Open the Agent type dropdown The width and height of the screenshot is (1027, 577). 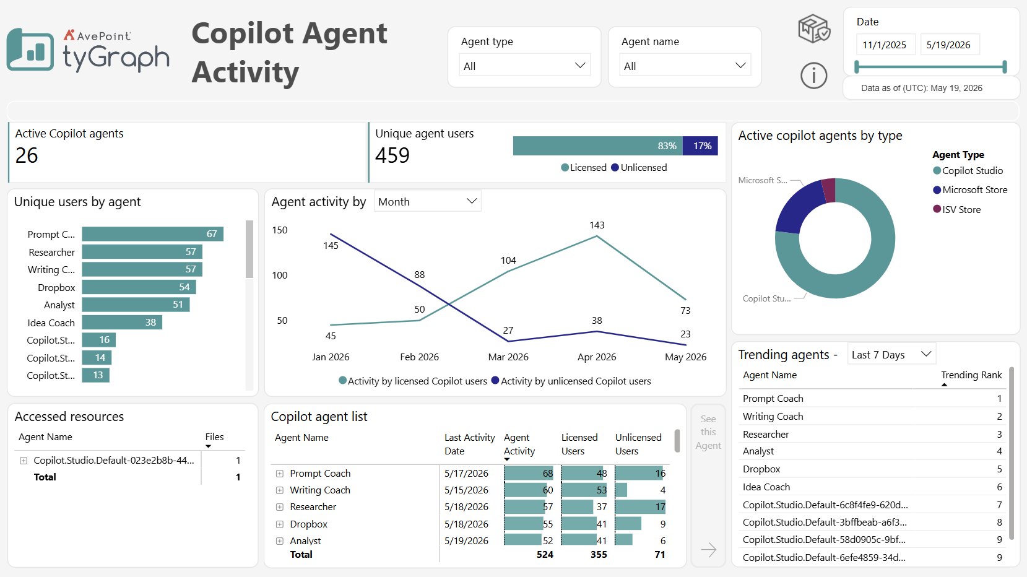(525, 66)
